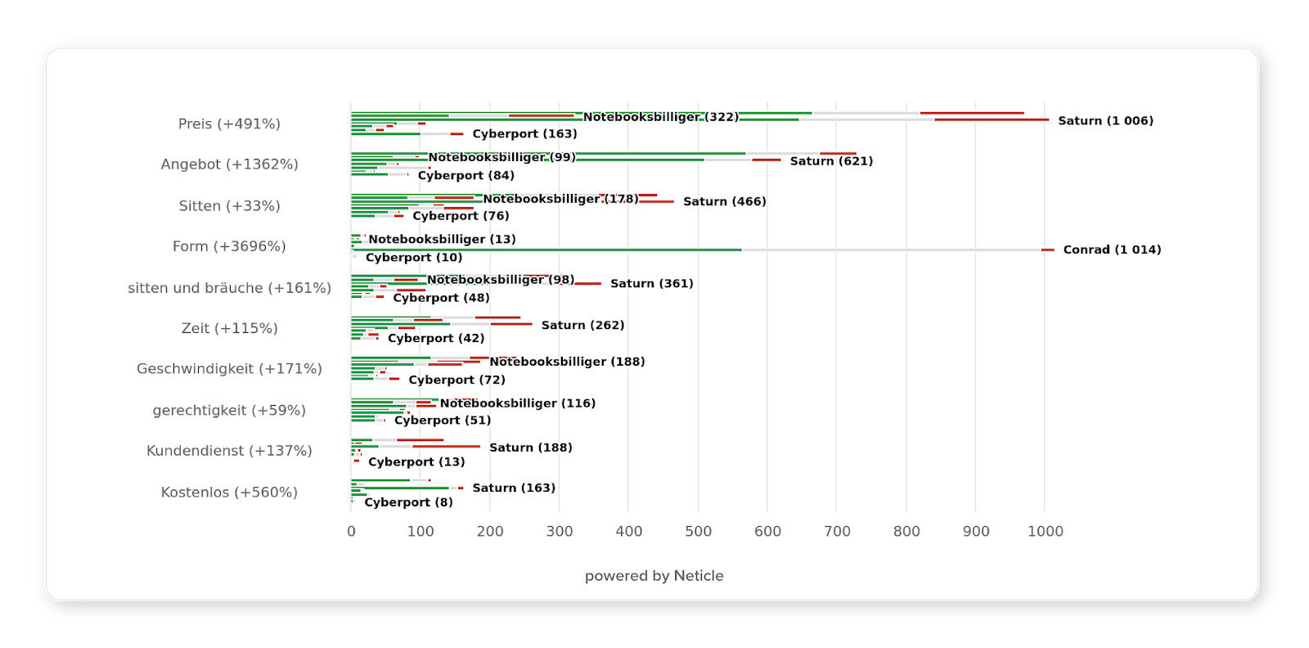The image size is (1309, 648).
Task: Click the 'Notebooksbilliger (188)' data label
Action: click(x=567, y=362)
